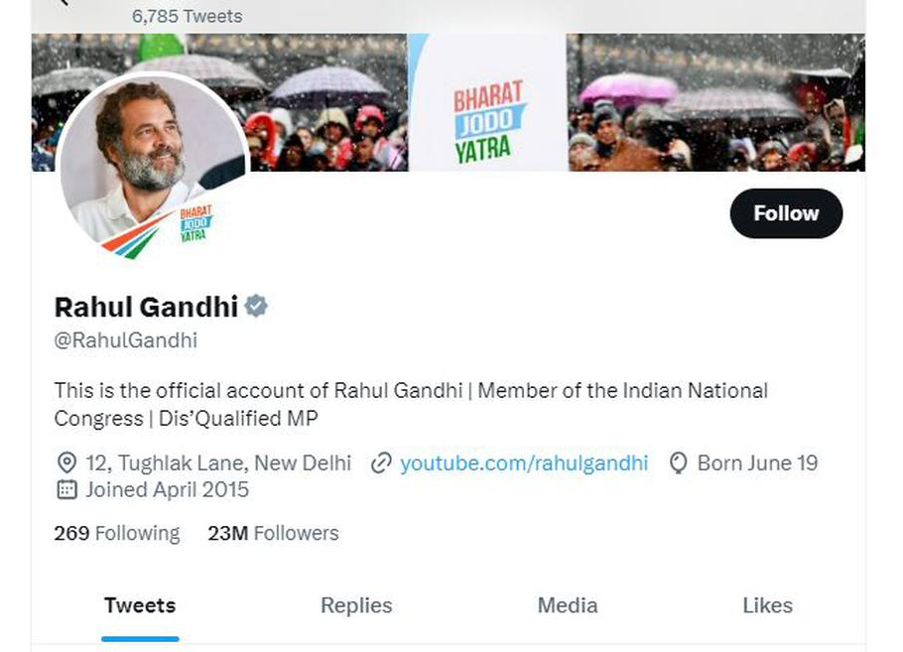
Task: Switch to the Tweets tab
Action: 140,605
